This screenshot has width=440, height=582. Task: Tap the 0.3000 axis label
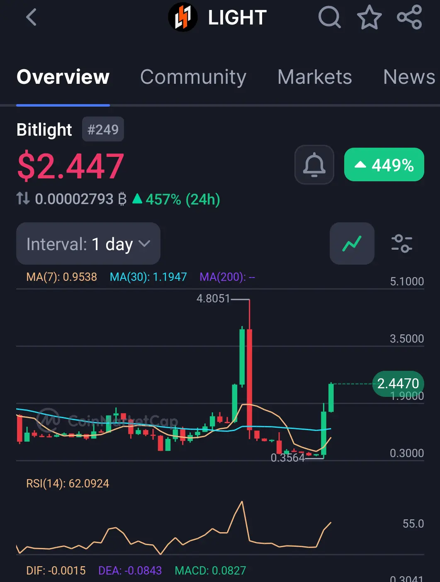(x=407, y=453)
